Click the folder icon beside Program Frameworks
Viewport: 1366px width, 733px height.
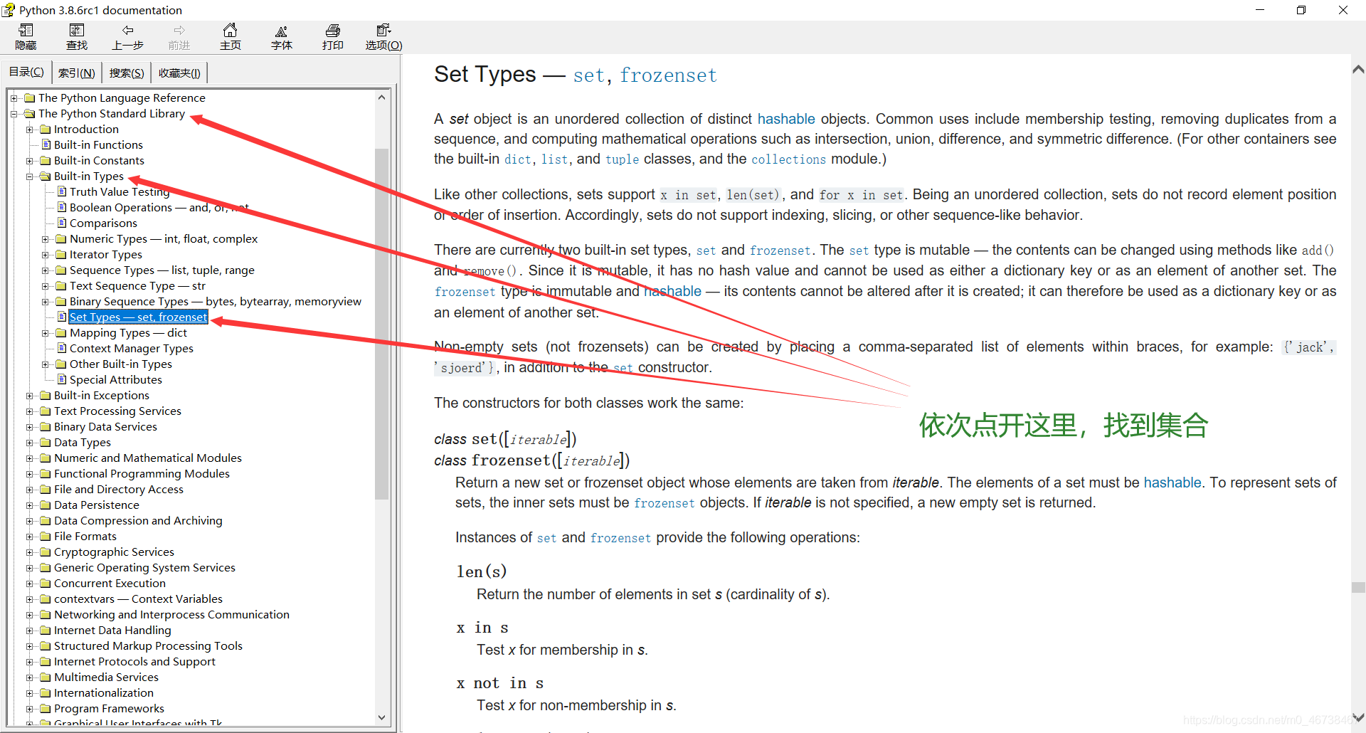pos(46,708)
